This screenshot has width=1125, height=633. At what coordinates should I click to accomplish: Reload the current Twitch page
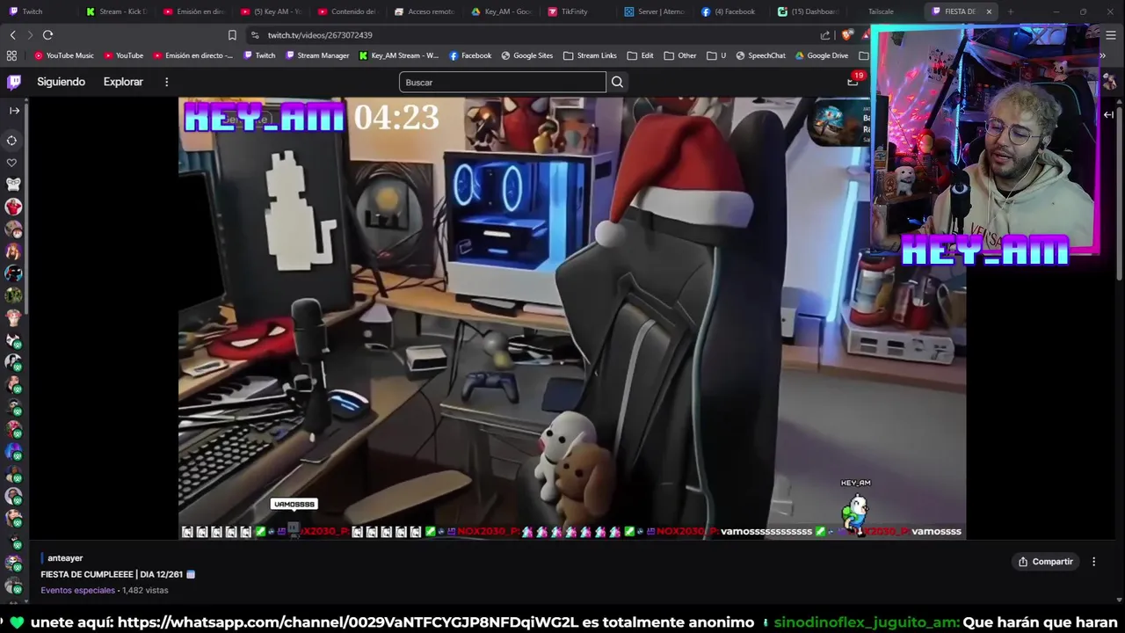coord(47,35)
